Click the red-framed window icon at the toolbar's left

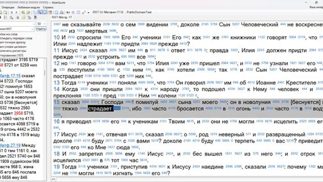[5, 12]
